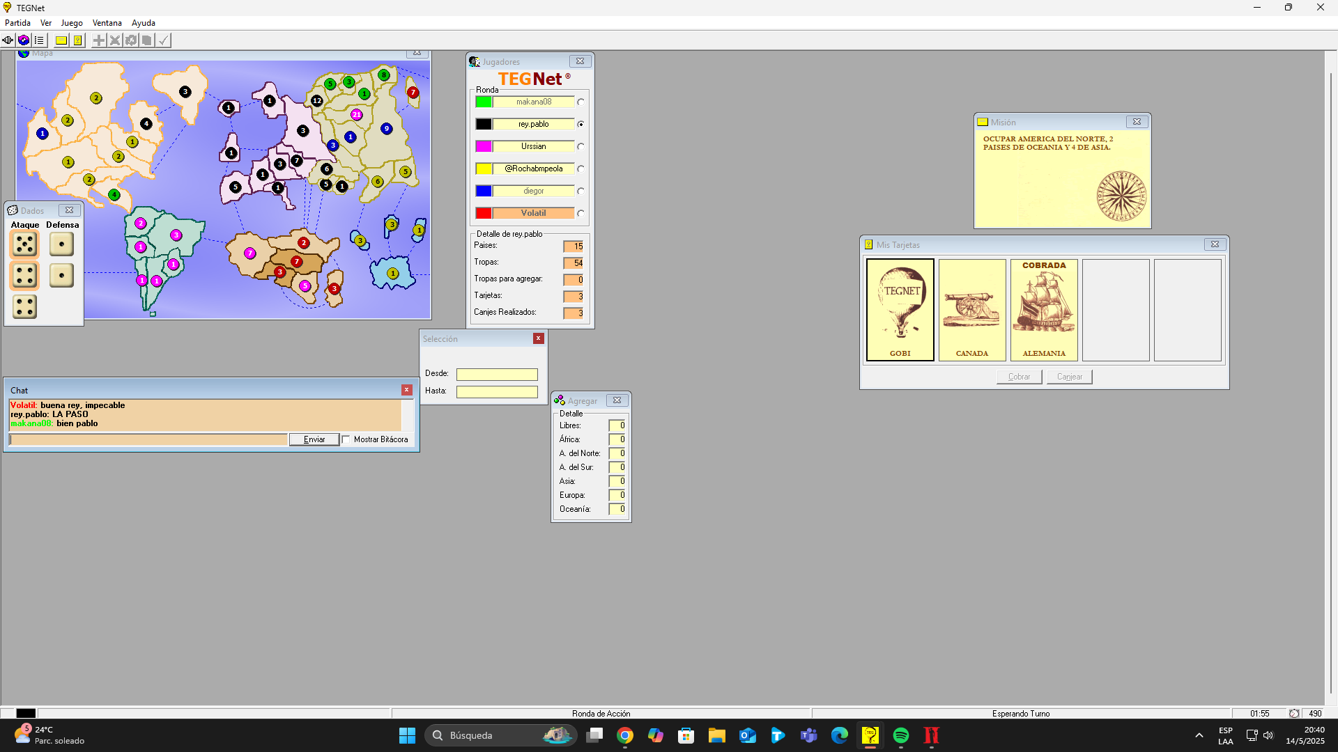Click the third attack die showing four
This screenshot has width=1338, height=752.
(x=25, y=307)
